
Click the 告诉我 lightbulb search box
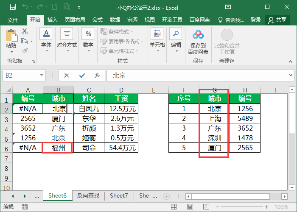pos(231,20)
